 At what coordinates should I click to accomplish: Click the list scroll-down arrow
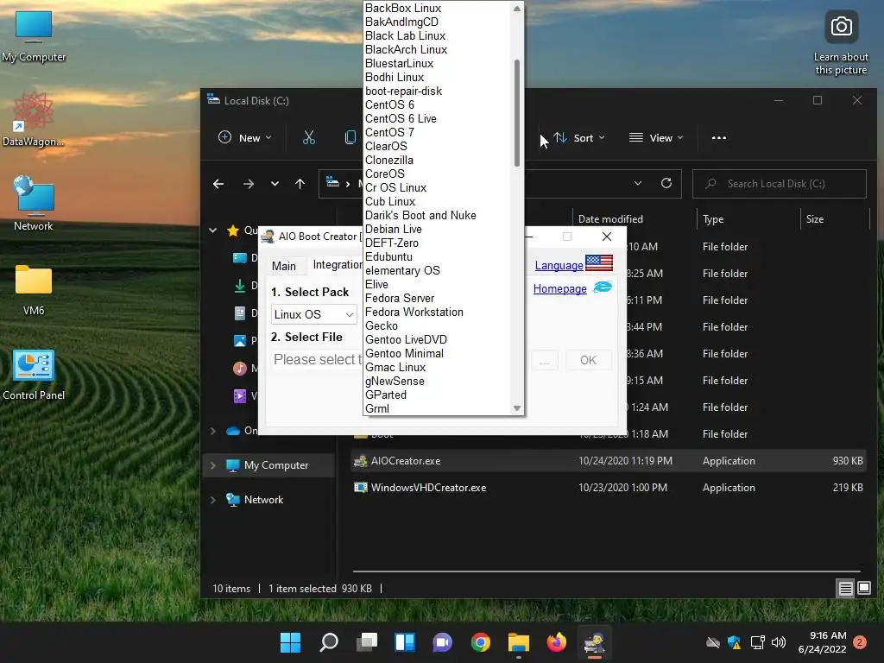(x=517, y=408)
